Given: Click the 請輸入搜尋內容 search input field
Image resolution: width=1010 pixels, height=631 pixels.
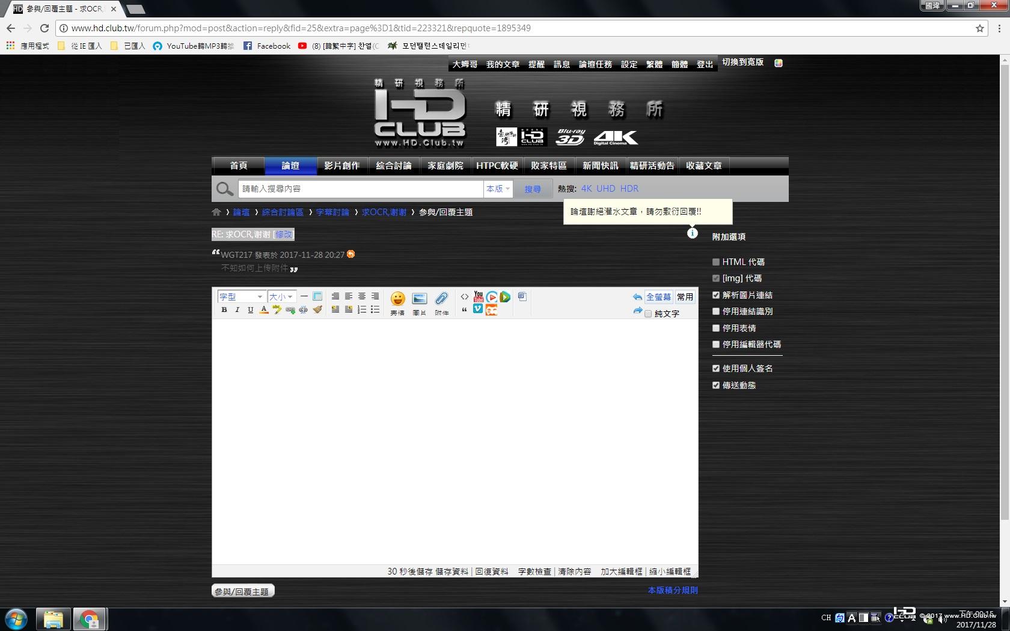Looking at the screenshot, I should [x=361, y=189].
